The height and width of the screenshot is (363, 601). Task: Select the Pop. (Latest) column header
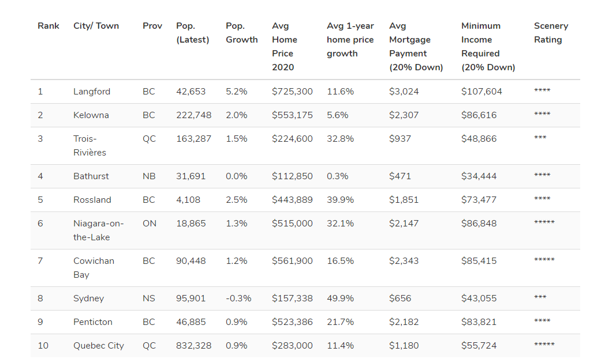coord(192,33)
